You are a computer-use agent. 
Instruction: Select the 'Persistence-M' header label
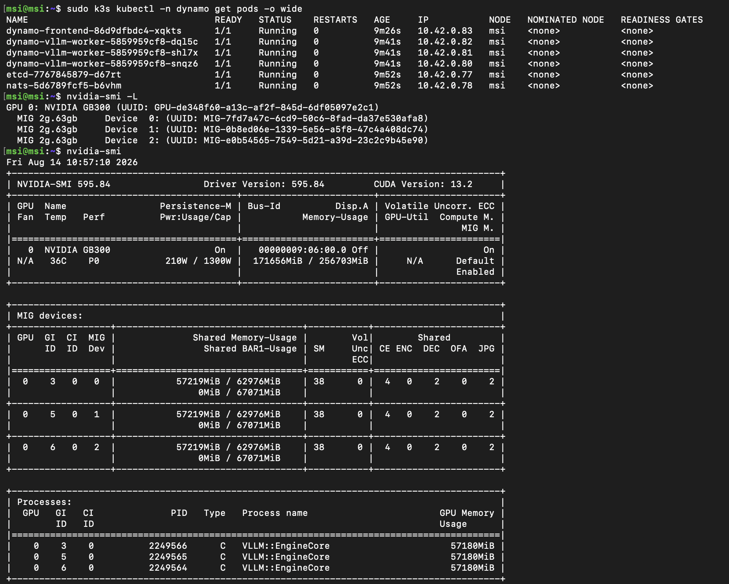point(196,206)
